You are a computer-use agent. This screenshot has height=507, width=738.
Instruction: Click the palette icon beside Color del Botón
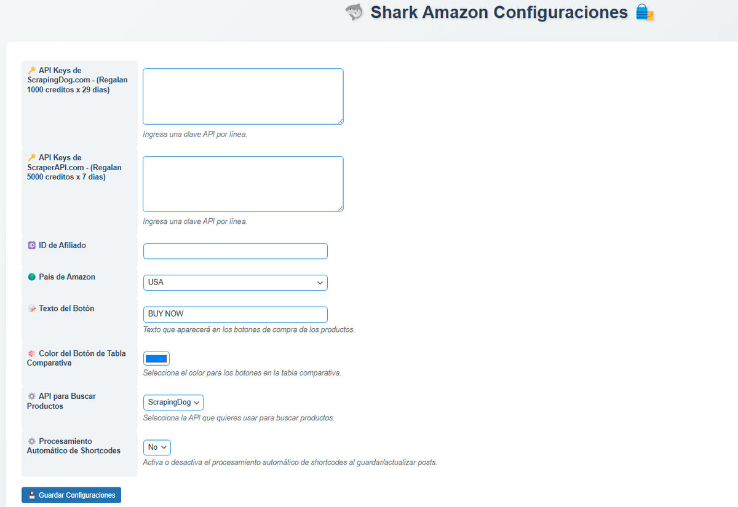click(x=32, y=353)
